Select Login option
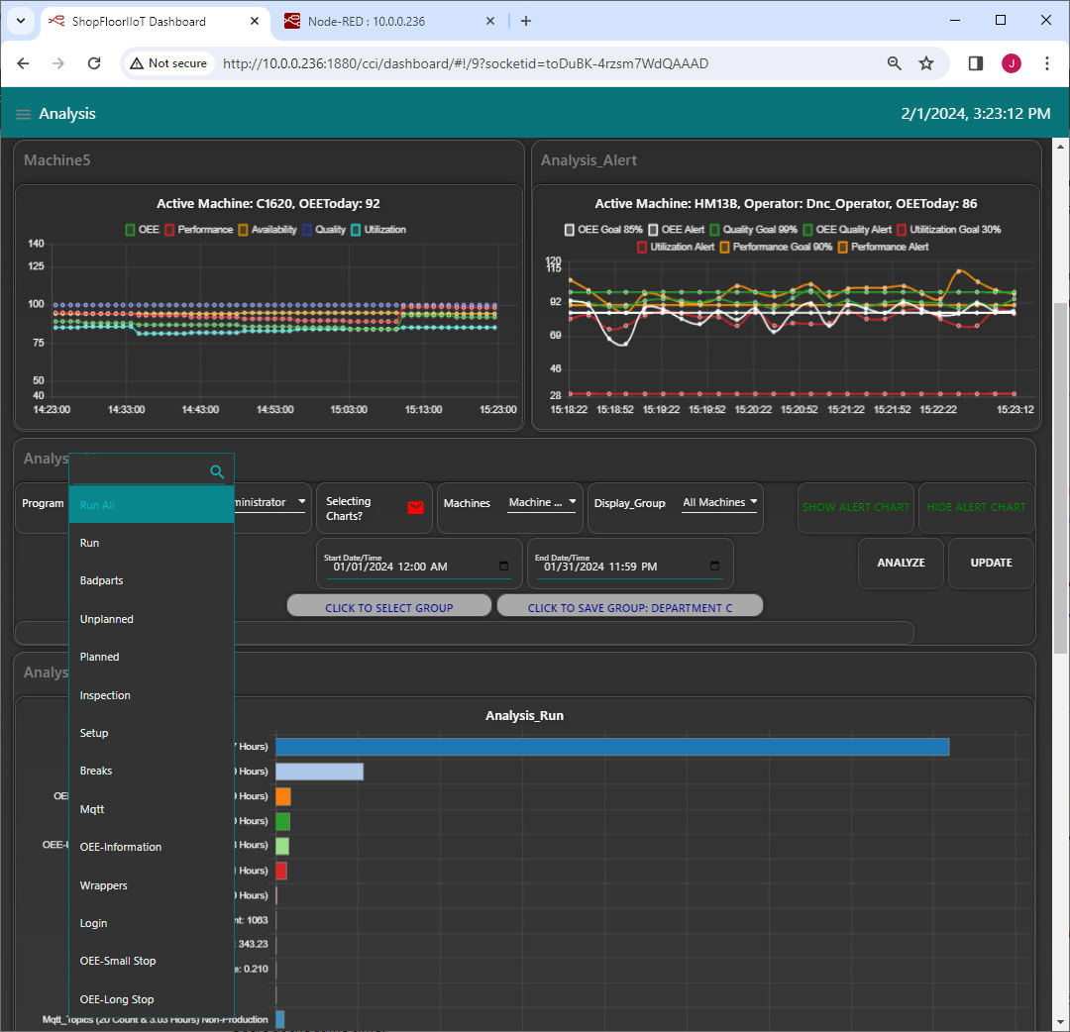This screenshot has width=1070, height=1032. click(x=152, y=923)
